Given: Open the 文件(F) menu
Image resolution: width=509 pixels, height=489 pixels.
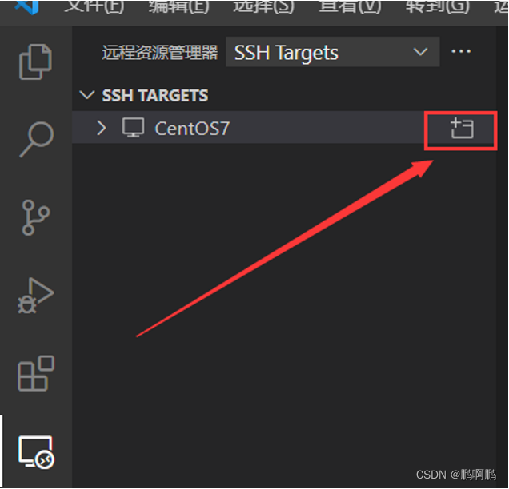Looking at the screenshot, I should point(94,6).
